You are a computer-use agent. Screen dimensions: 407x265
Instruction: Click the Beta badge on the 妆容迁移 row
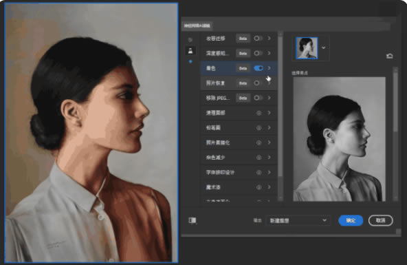click(243, 39)
